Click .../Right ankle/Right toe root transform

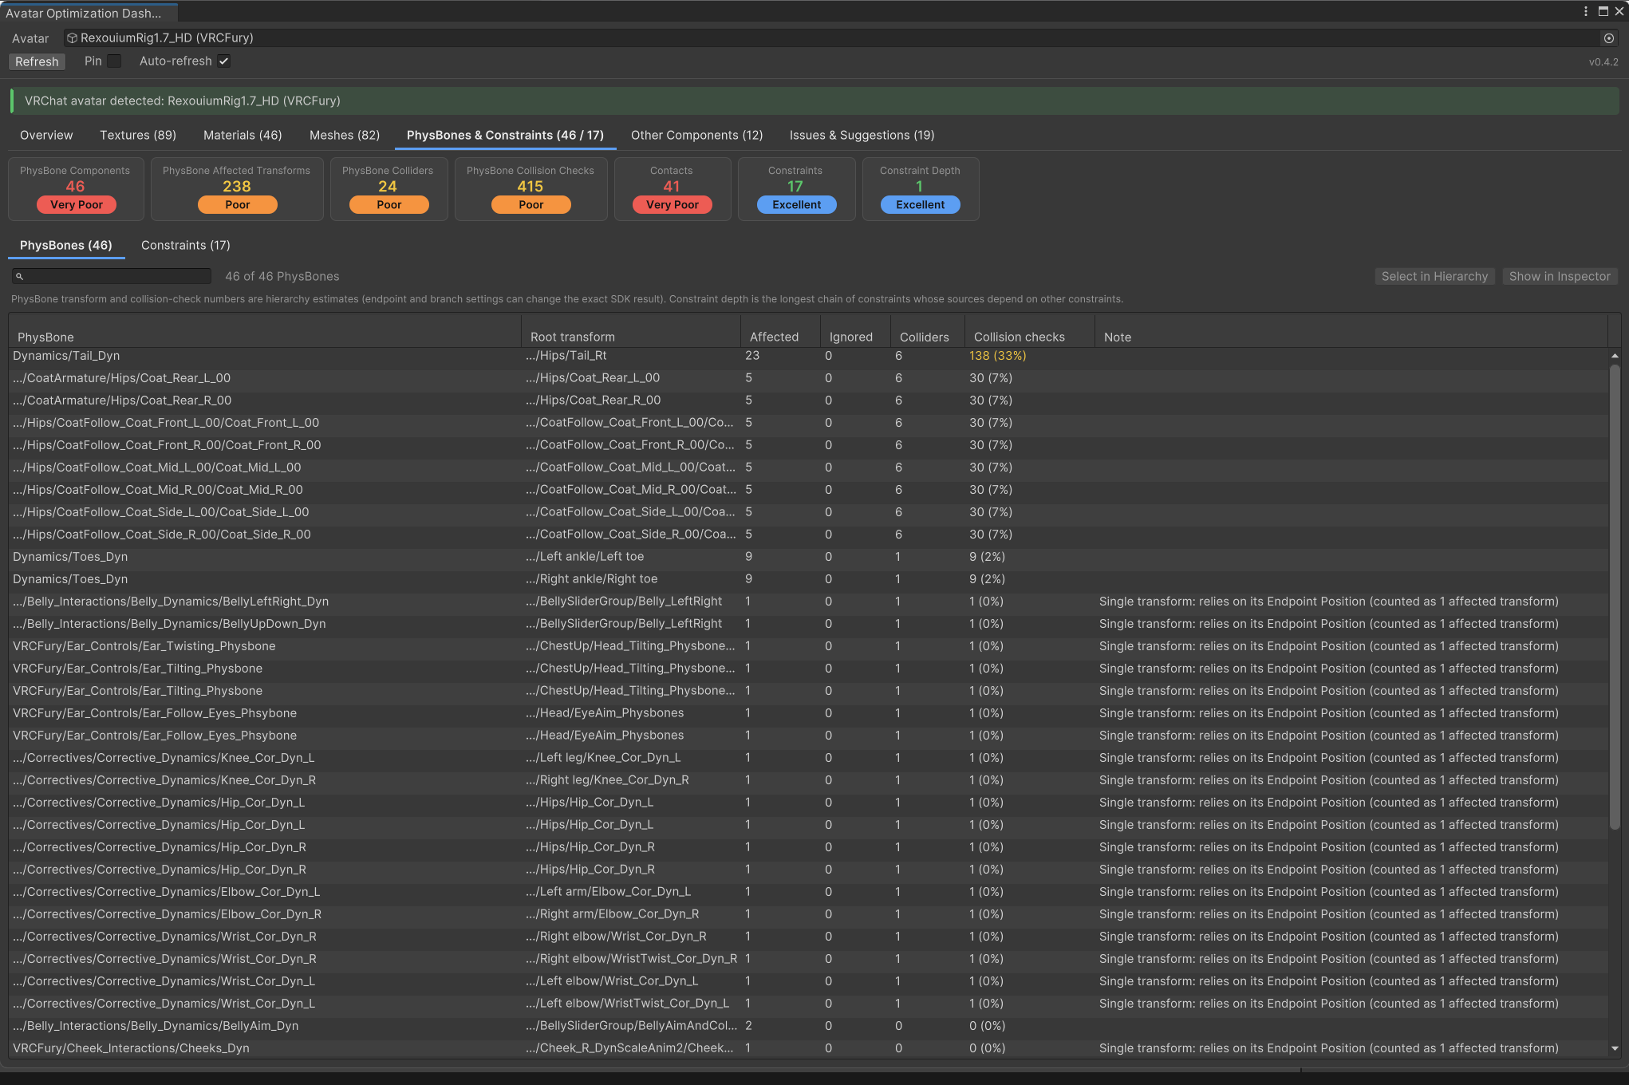592,579
